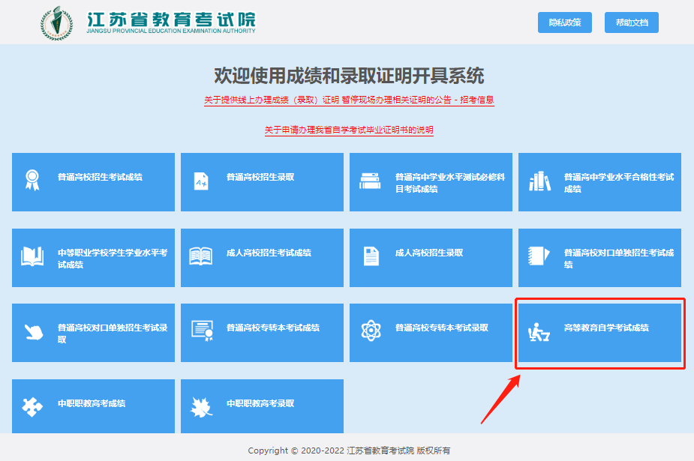694x461 pixels.
Task: Click the 江苏省教育考试院 logo
Action: 149,22
